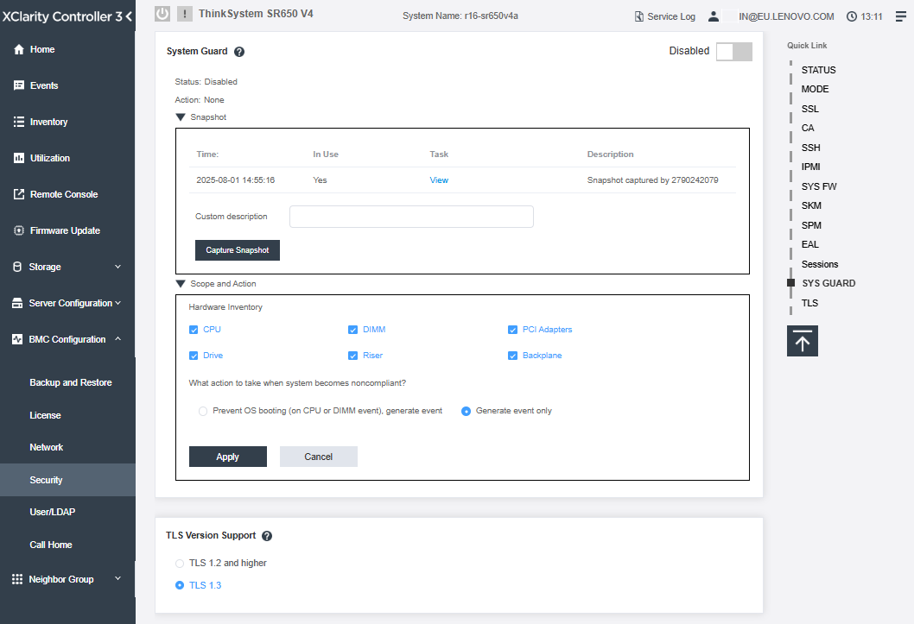Screen dimensions: 914x624
Task: Click snapshot timestamp 2025-08-01 14:55:16
Action: tap(236, 180)
